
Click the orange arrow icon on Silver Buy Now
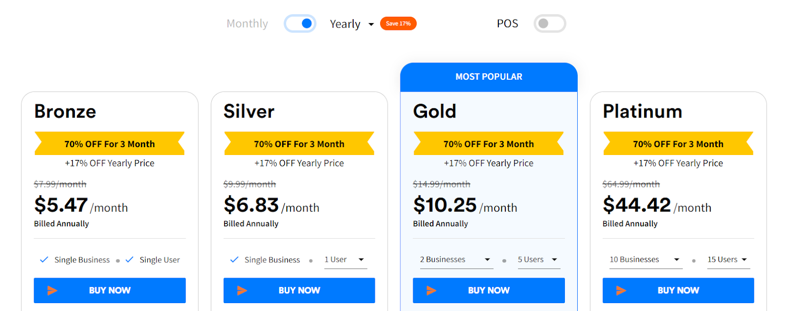pyautogui.click(x=242, y=290)
